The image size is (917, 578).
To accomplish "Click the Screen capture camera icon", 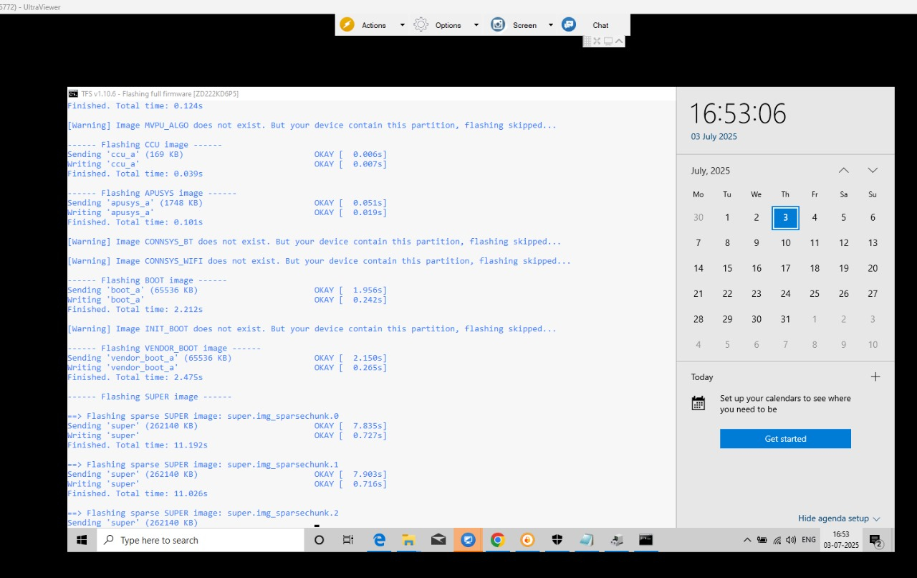I will coord(498,25).
